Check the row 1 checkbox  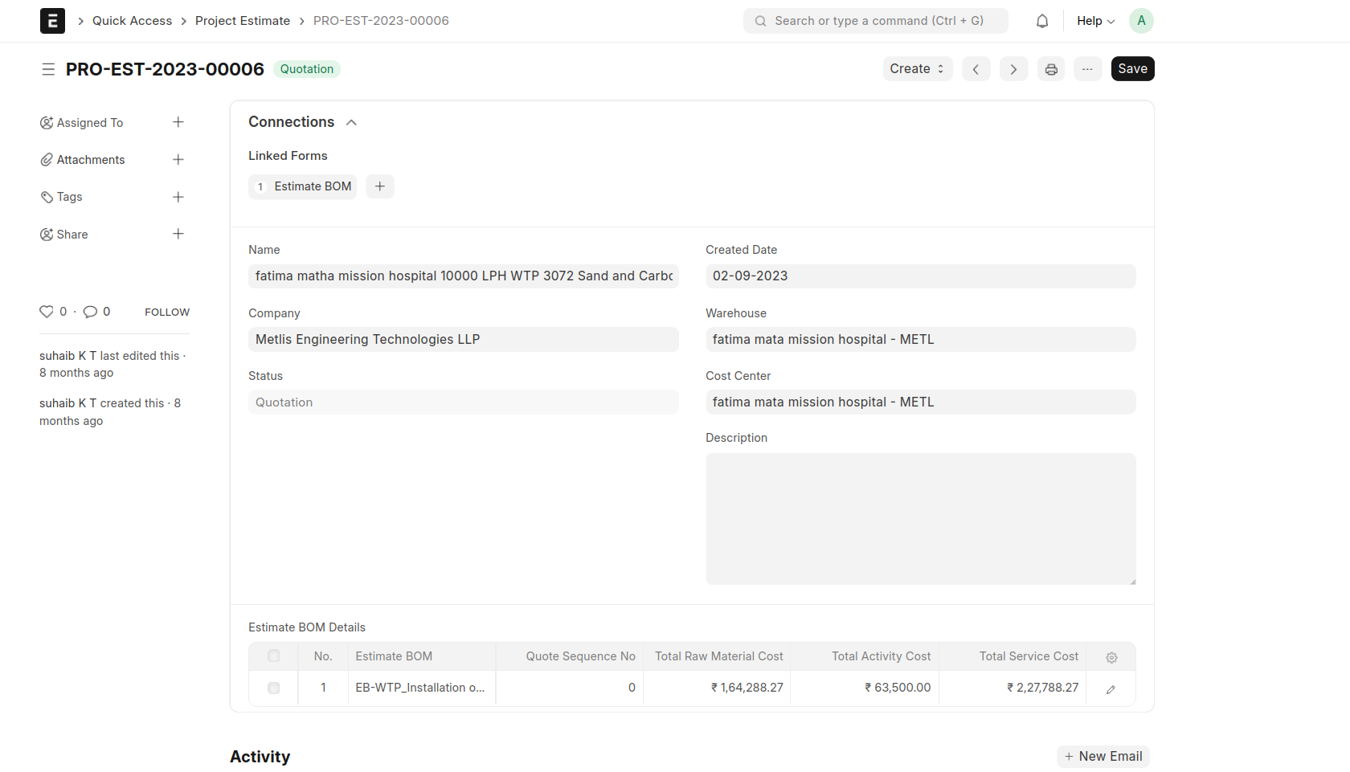coord(273,688)
